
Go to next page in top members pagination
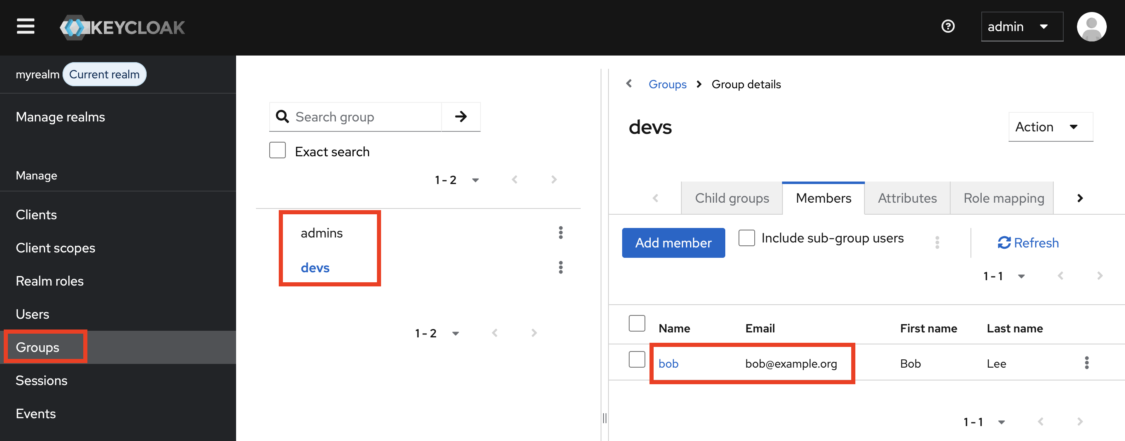tap(1100, 276)
